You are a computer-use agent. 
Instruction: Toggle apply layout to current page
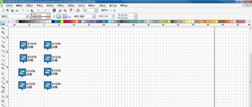70,16
